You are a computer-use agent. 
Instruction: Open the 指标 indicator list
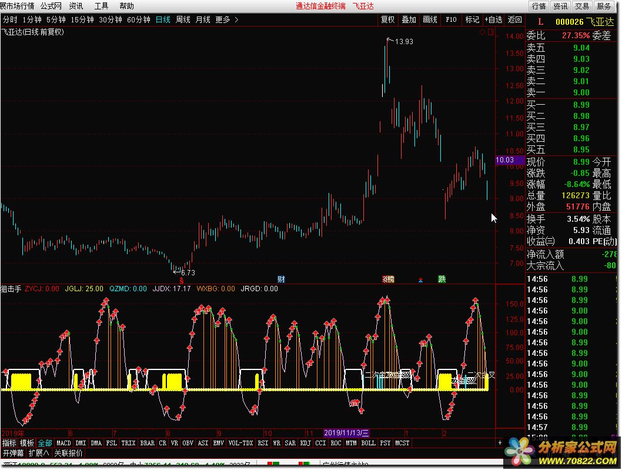pyautogui.click(x=9, y=443)
